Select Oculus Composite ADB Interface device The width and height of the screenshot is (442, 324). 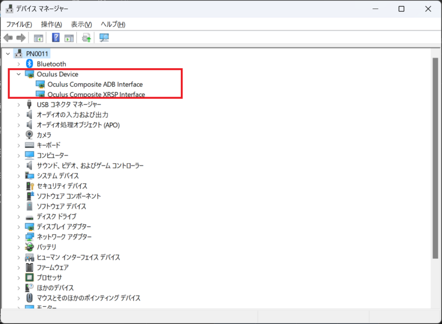tap(95, 84)
